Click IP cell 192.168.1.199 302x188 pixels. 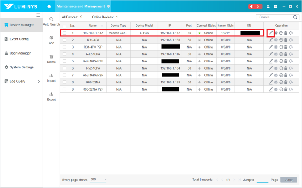170,82
